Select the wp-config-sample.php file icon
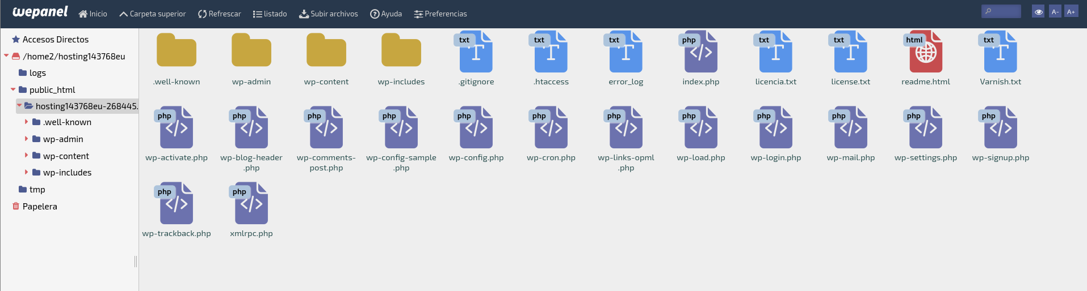1087x291 pixels. click(398, 127)
